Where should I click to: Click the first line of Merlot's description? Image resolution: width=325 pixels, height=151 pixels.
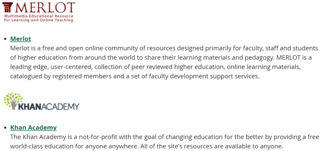pos(164,48)
